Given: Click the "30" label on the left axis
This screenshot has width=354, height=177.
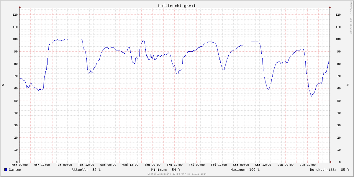Looking at the screenshot, I should point(16,125).
